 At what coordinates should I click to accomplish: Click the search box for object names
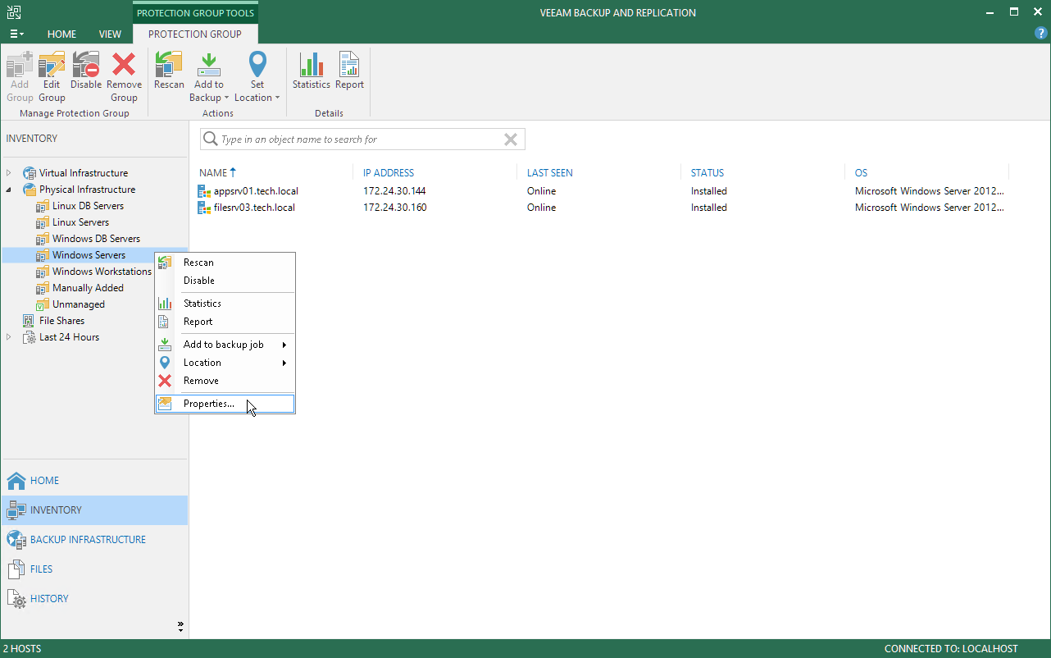tap(362, 139)
